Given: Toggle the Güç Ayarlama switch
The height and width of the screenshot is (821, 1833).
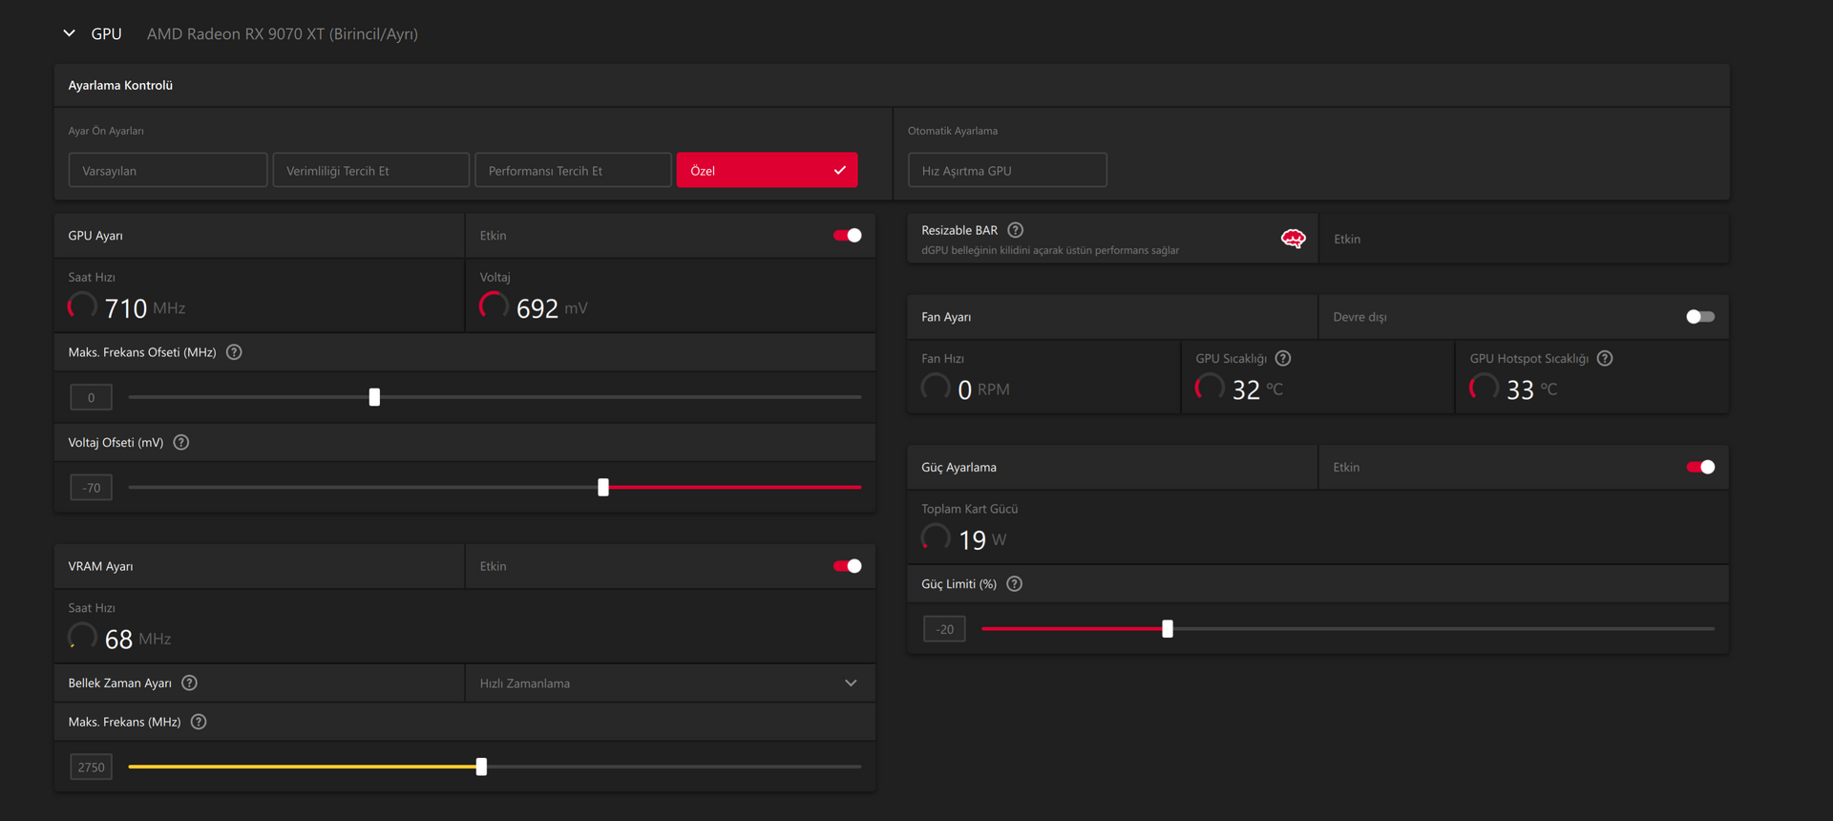Looking at the screenshot, I should (1700, 467).
